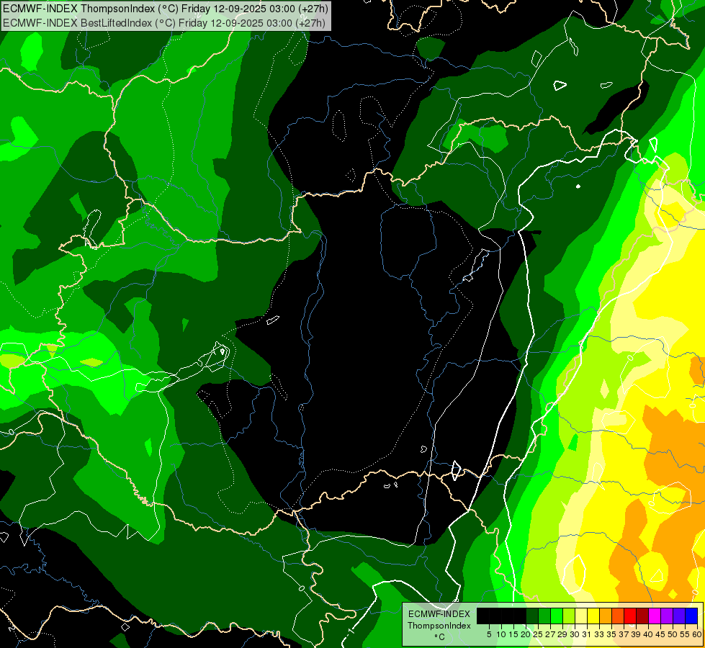Click the legend scale value 30
This screenshot has height=648, width=705.
pos(575,634)
